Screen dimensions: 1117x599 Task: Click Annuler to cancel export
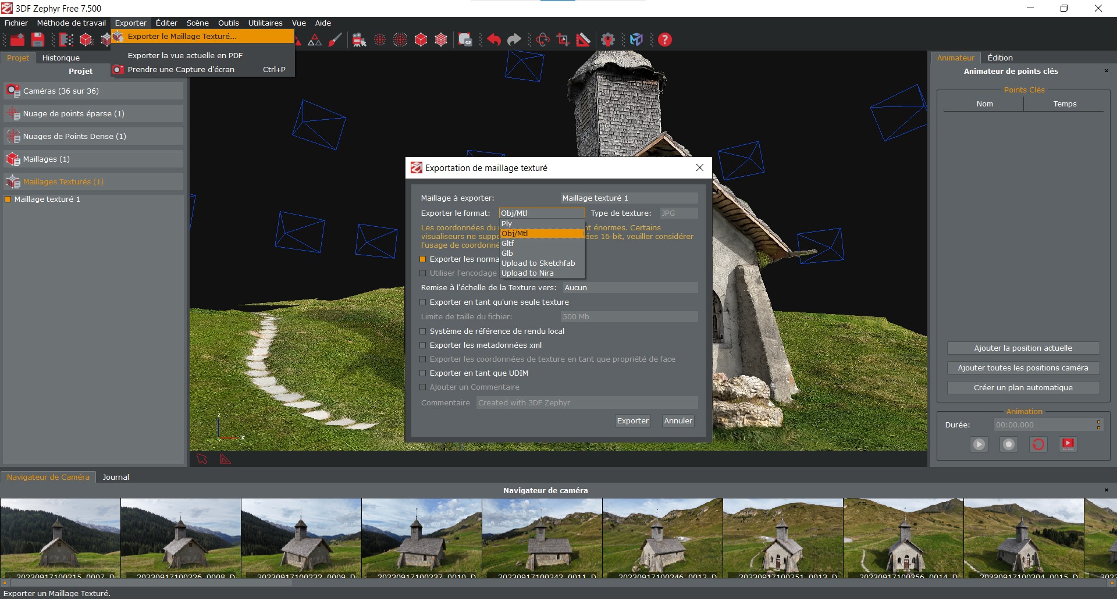[678, 421]
